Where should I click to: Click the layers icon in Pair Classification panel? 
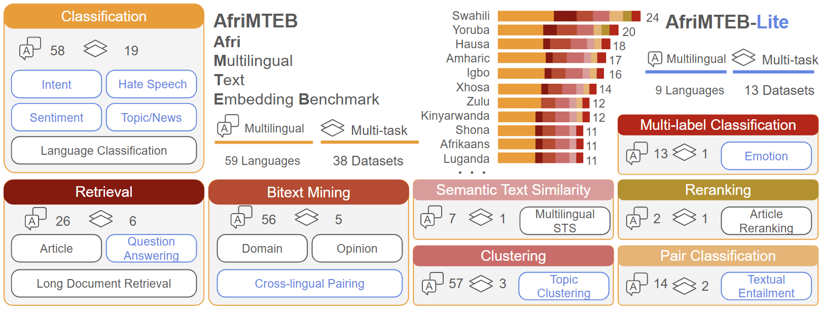(684, 286)
